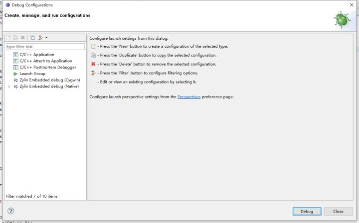Open the Perspectives preference page link
Image resolution: width=359 pixels, height=223 pixels.
189,97
